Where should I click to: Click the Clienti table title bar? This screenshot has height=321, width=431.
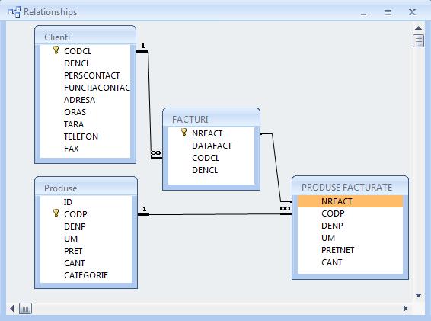85,36
